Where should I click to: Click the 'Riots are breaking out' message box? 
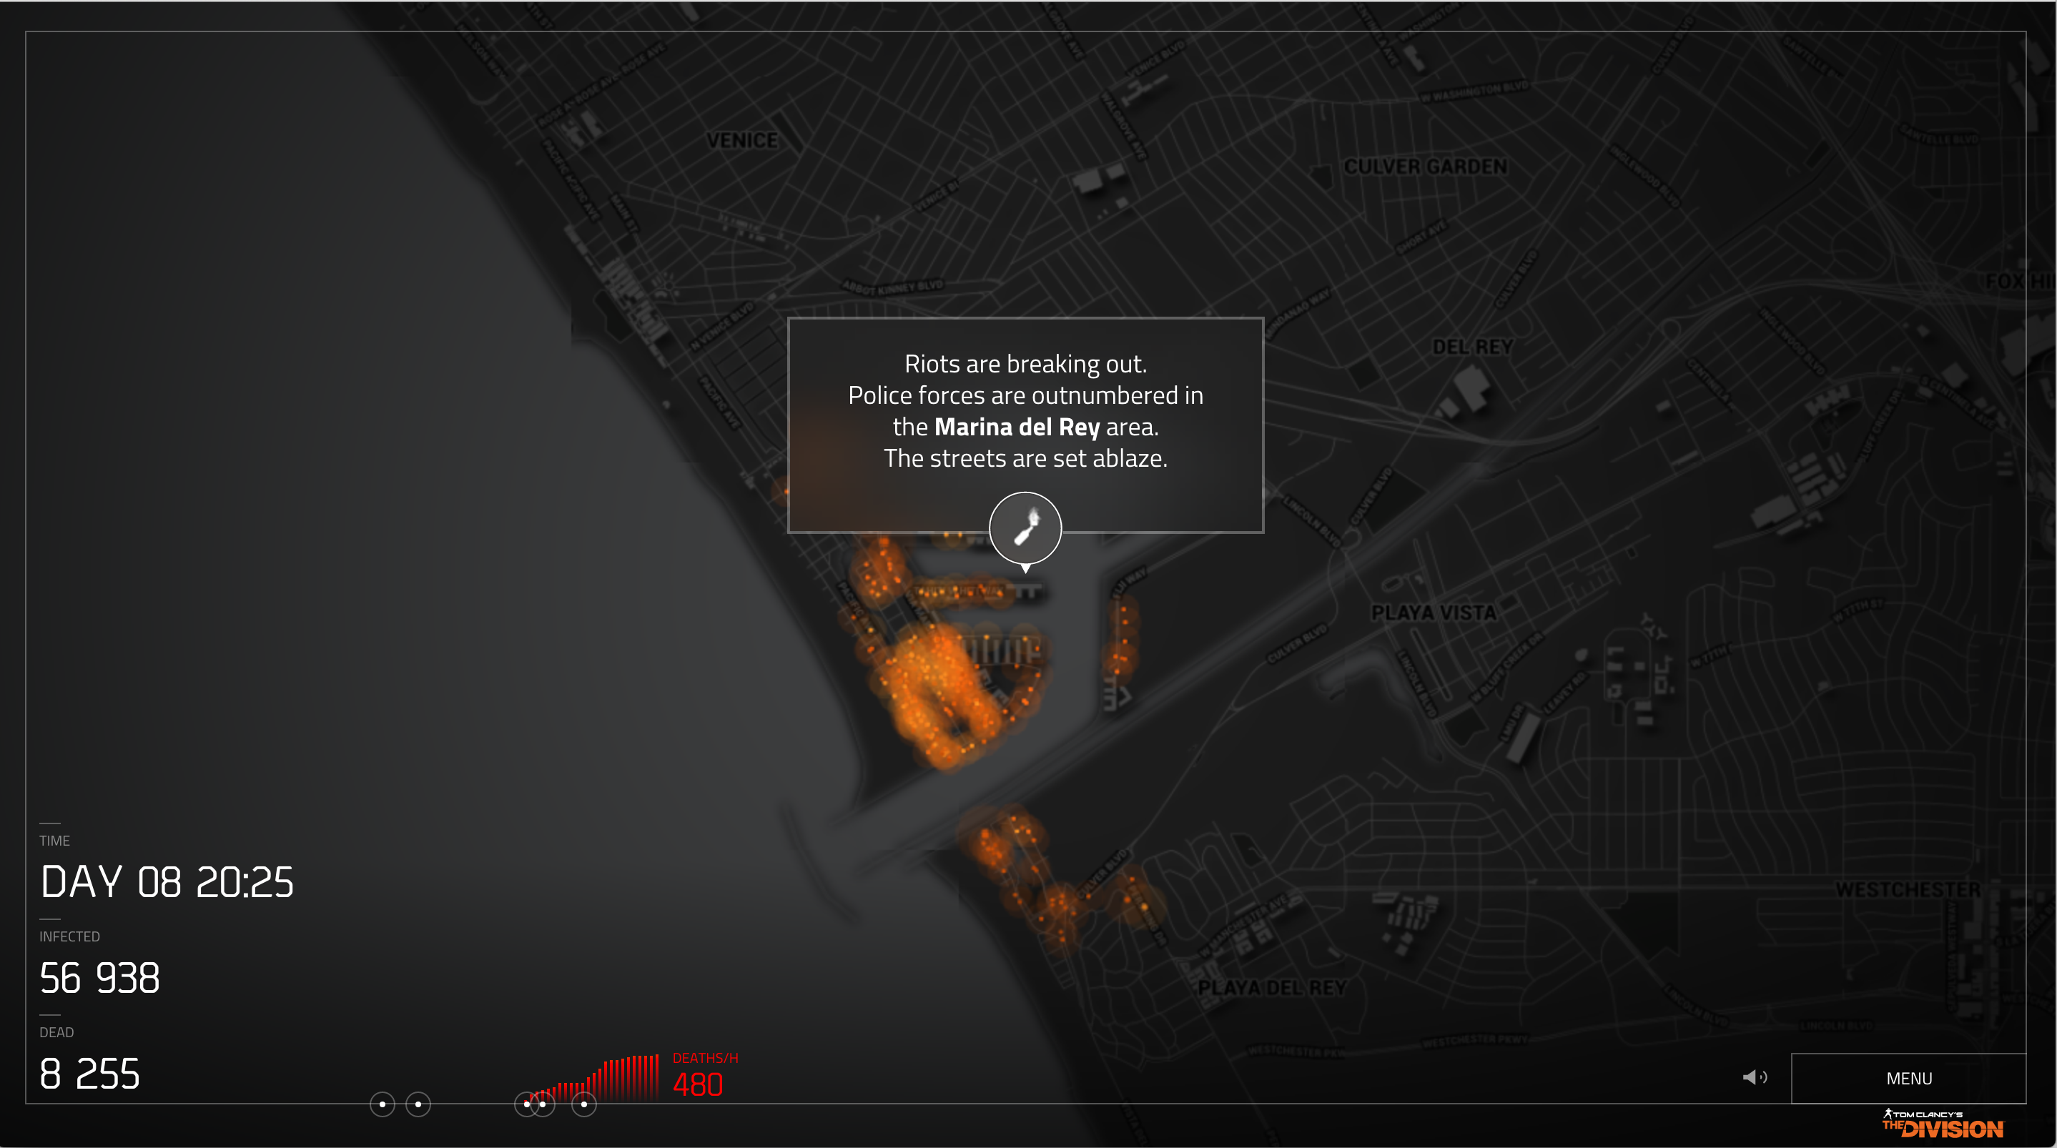coord(1025,425)
